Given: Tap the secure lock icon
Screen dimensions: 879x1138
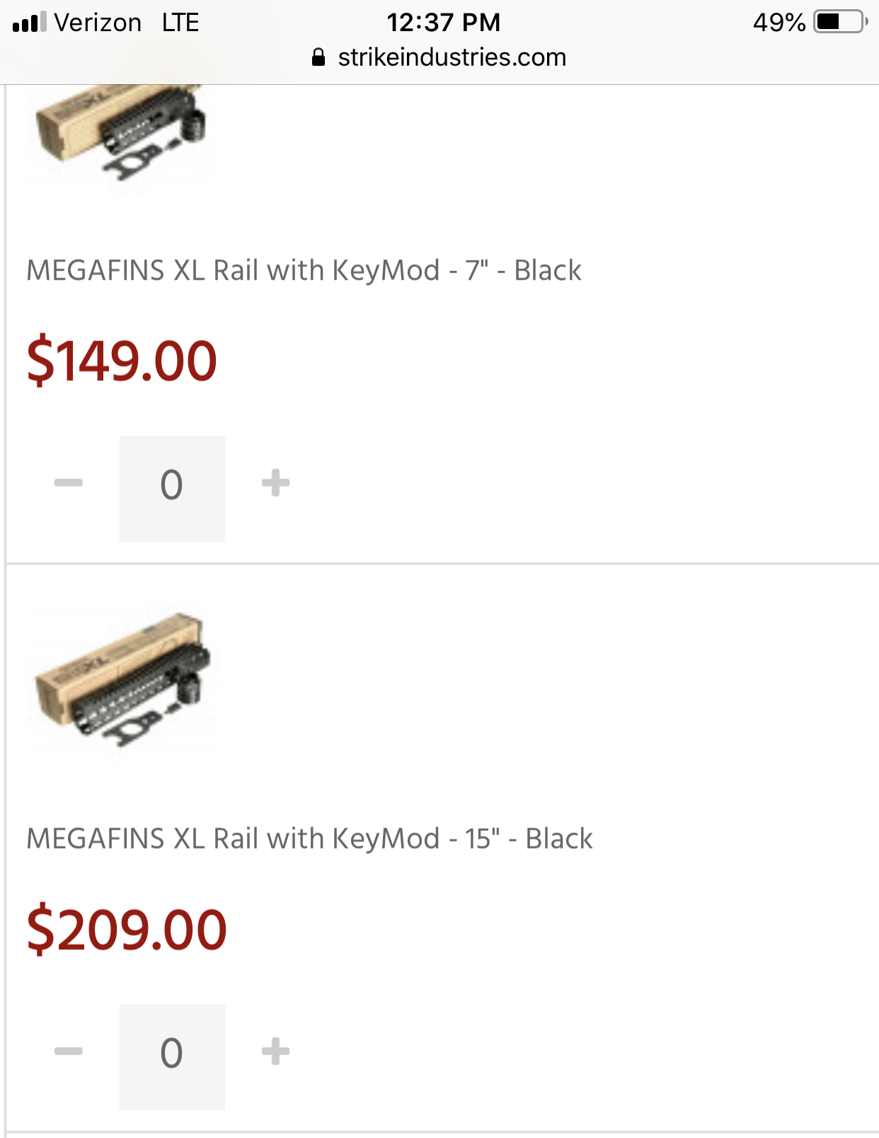Looking at the screenshot, I should click(318, 57).
